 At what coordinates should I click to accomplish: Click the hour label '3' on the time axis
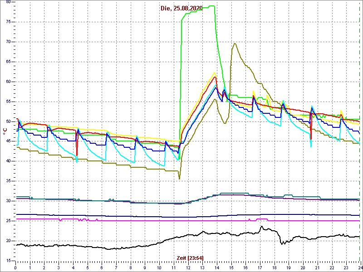click(59, 267)
